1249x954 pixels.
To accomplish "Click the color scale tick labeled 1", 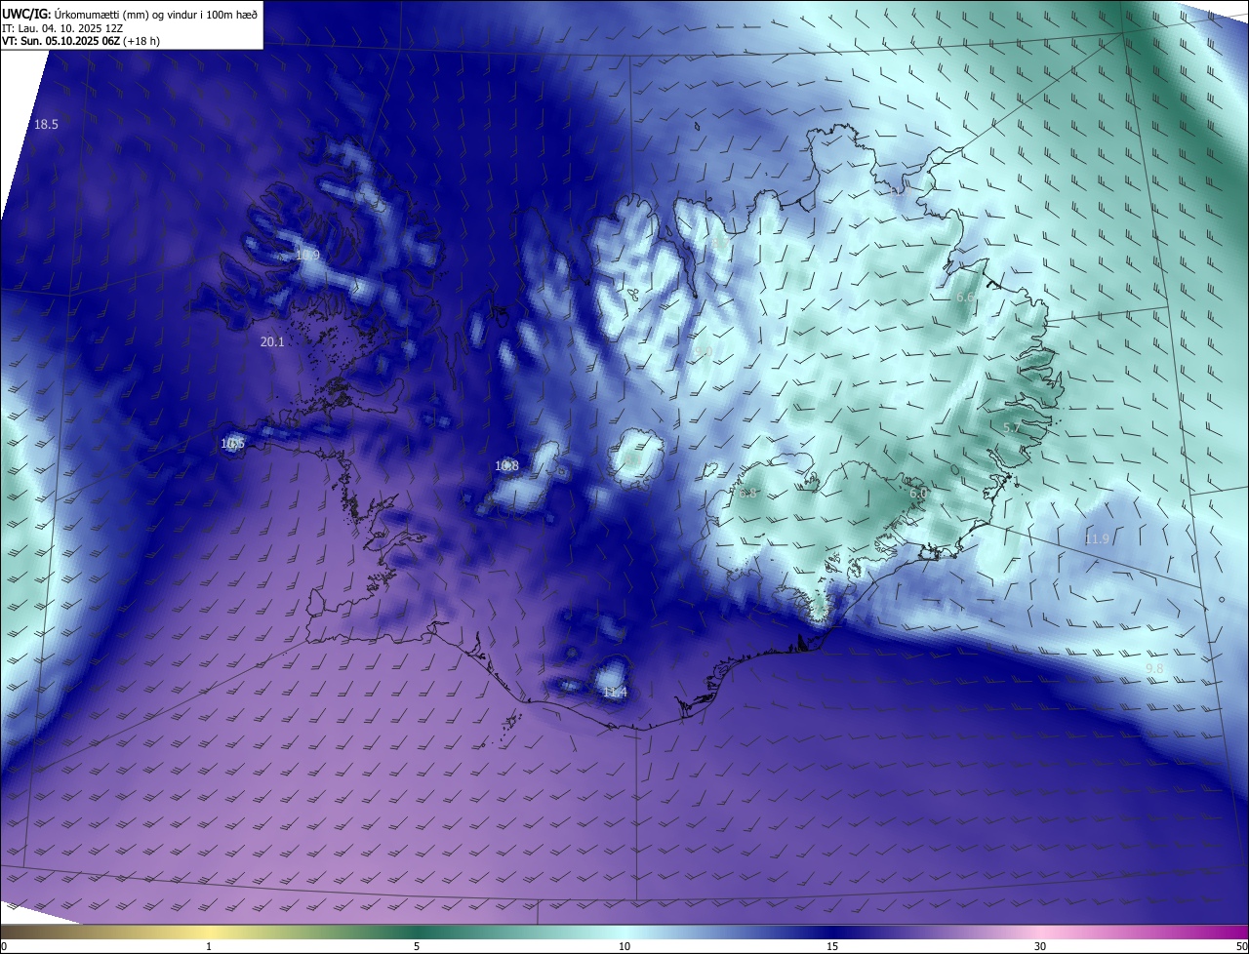I will pos(209,946).
